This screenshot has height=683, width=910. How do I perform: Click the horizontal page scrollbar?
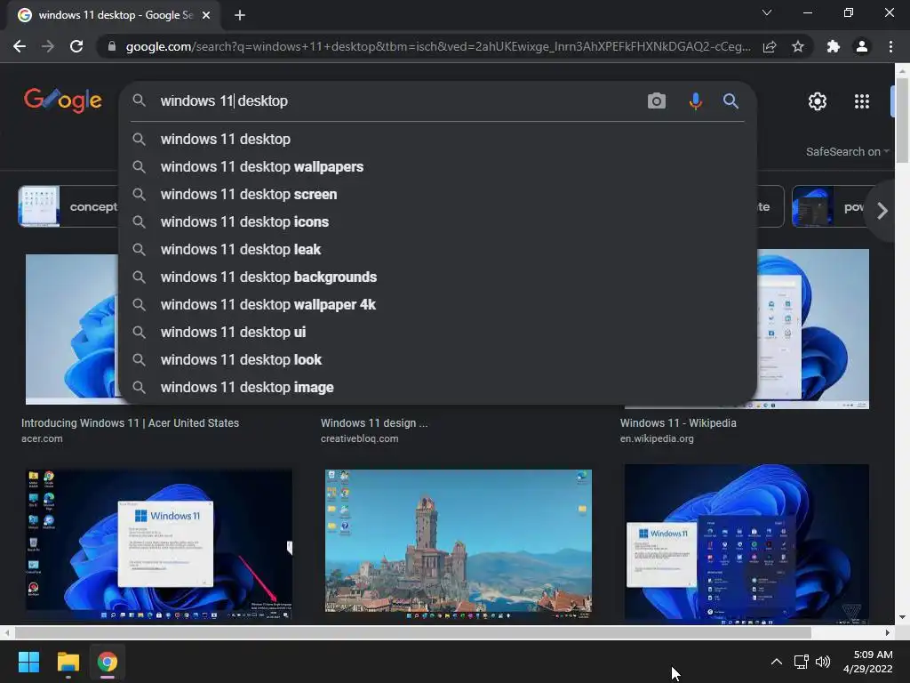click(412, 632)
